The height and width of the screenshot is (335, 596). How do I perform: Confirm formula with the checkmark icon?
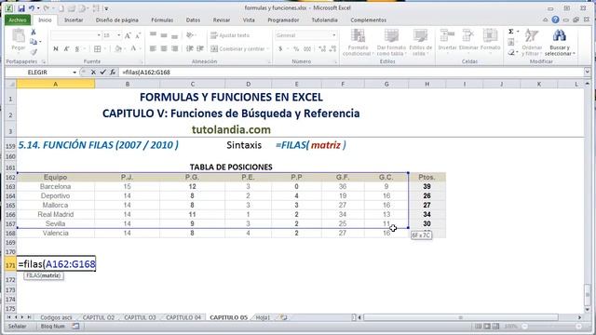pyautogui.click(x=102, y=73)
